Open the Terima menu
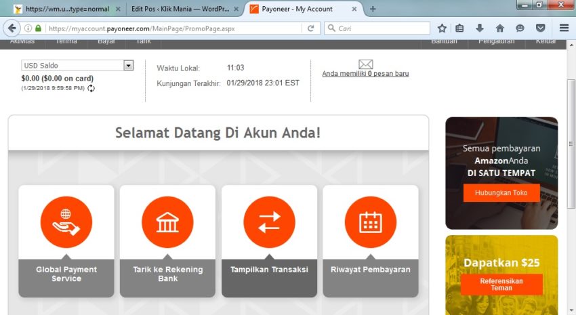The height and width of the screenshot is (315, 576). click(x=66, y=42)
